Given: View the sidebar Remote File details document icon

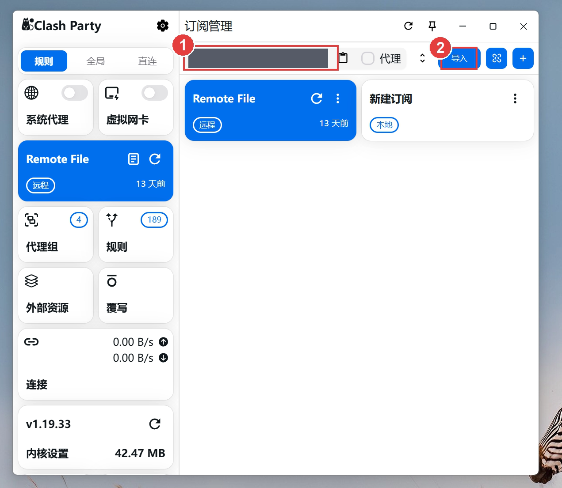Looking at the screenshot, I should [134, 159].
